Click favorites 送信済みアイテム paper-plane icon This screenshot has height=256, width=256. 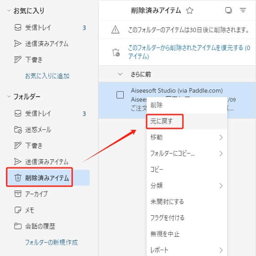click(17, 43)
